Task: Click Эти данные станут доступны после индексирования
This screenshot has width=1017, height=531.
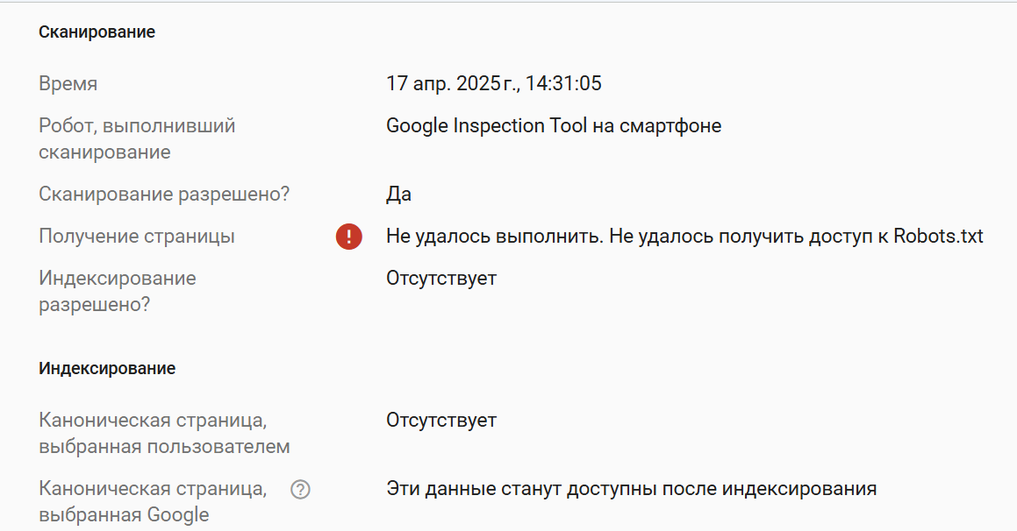Action: point(632,489)
